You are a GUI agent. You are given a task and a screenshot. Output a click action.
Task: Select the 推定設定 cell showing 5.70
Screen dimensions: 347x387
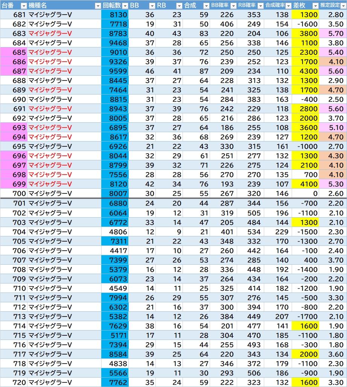pyautogui.click(x=333, y=34)
